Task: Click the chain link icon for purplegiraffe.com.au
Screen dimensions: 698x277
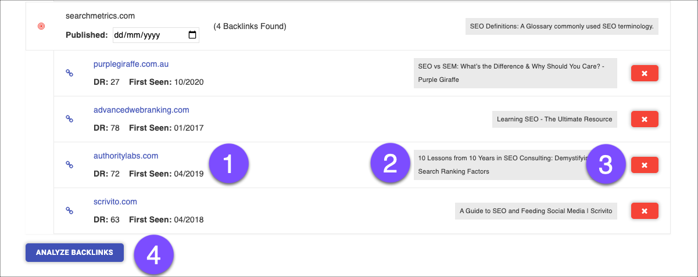Action: pyautogui.click(x=69, y=73)
